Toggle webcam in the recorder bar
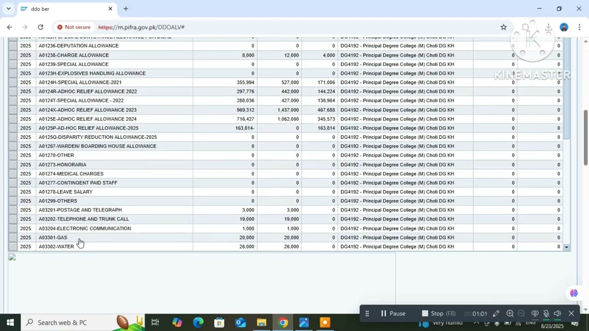The height and width of the screenshot is (331, 589). 535,314
